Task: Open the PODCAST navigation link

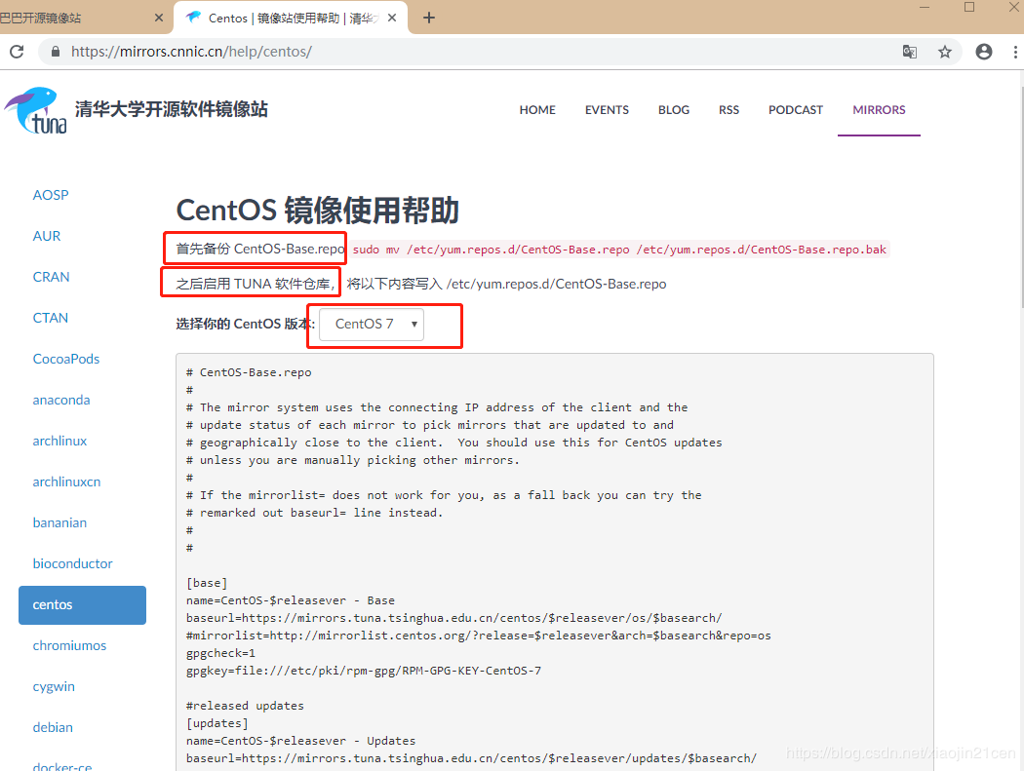Action: [795, 110]
